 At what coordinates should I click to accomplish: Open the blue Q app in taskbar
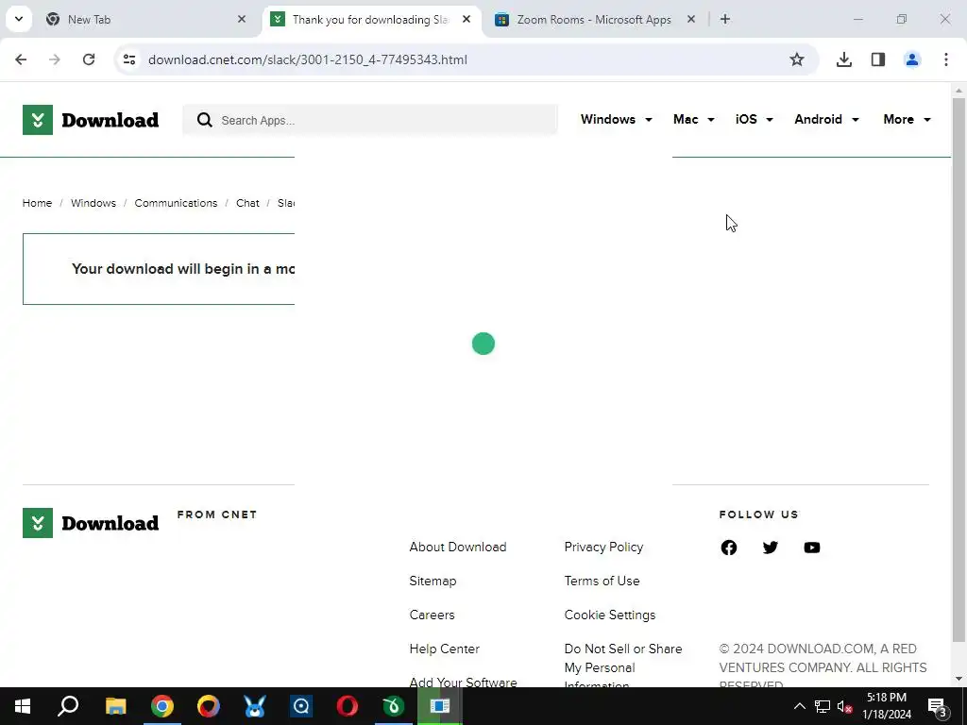(301, 706)
